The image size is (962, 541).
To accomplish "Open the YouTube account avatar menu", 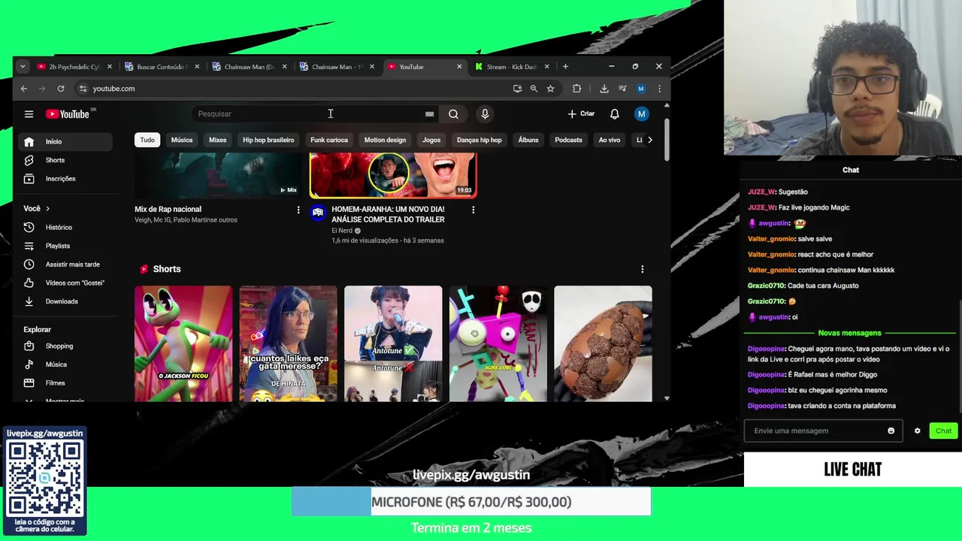I will pyautogui.click(x=642, y=114).
